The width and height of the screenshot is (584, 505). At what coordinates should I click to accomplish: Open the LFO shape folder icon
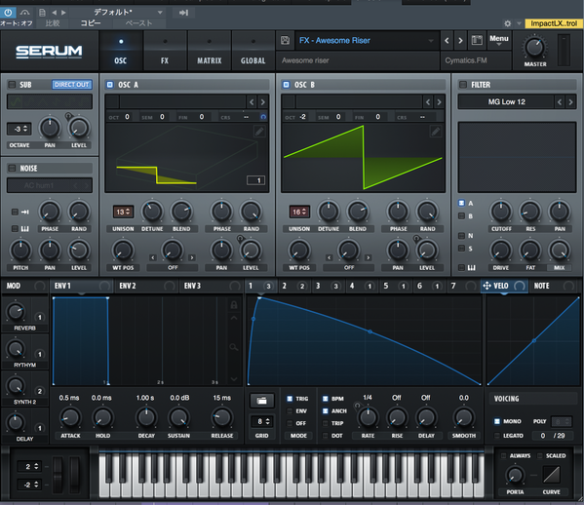pos(262,401)
